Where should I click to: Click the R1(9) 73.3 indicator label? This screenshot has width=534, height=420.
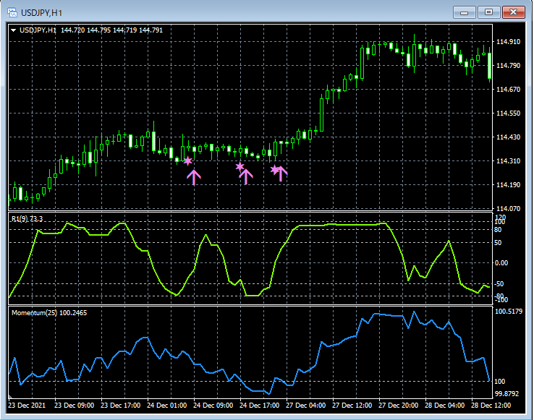tap(27, 219)
